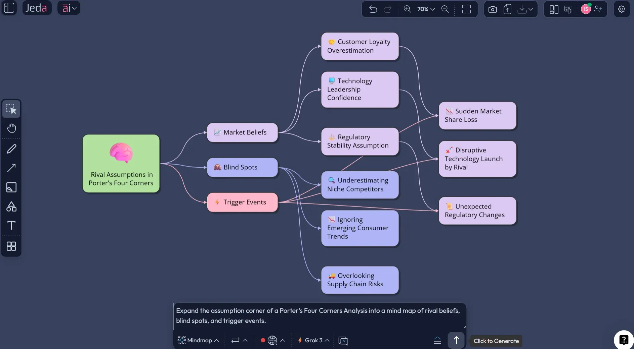Open the Shapes tool
The height and width of the screenshot is (349, 634).
tap(11, 207)
